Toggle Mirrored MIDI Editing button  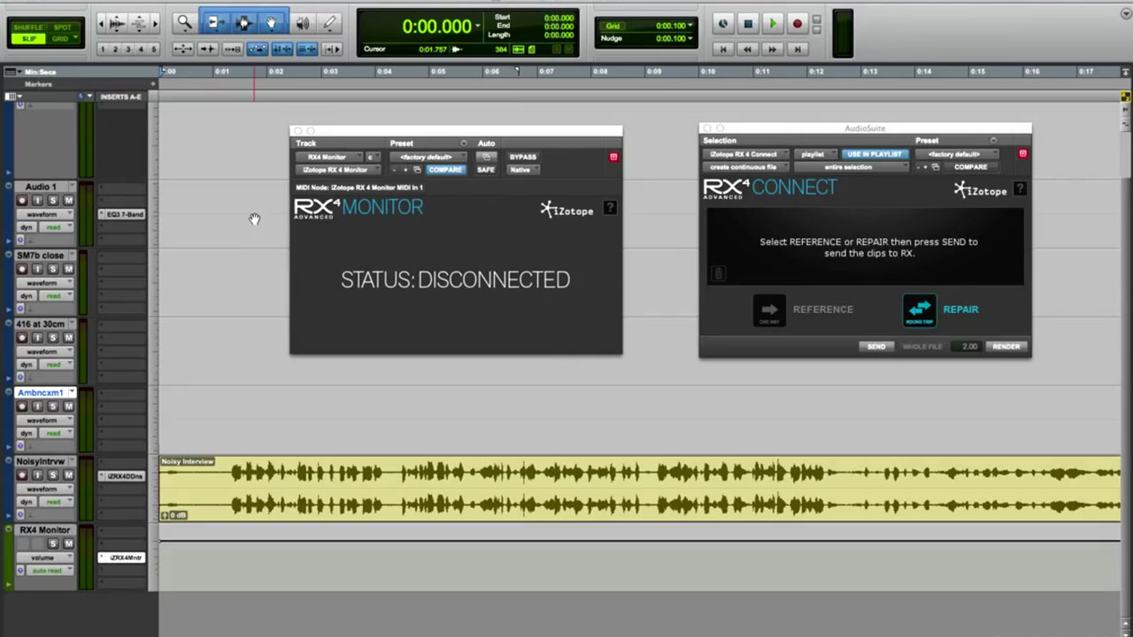[233, 49]
